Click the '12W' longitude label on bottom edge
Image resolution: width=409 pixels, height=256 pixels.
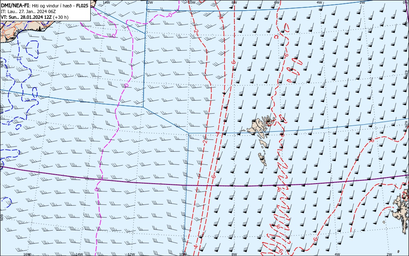(131, 254)
